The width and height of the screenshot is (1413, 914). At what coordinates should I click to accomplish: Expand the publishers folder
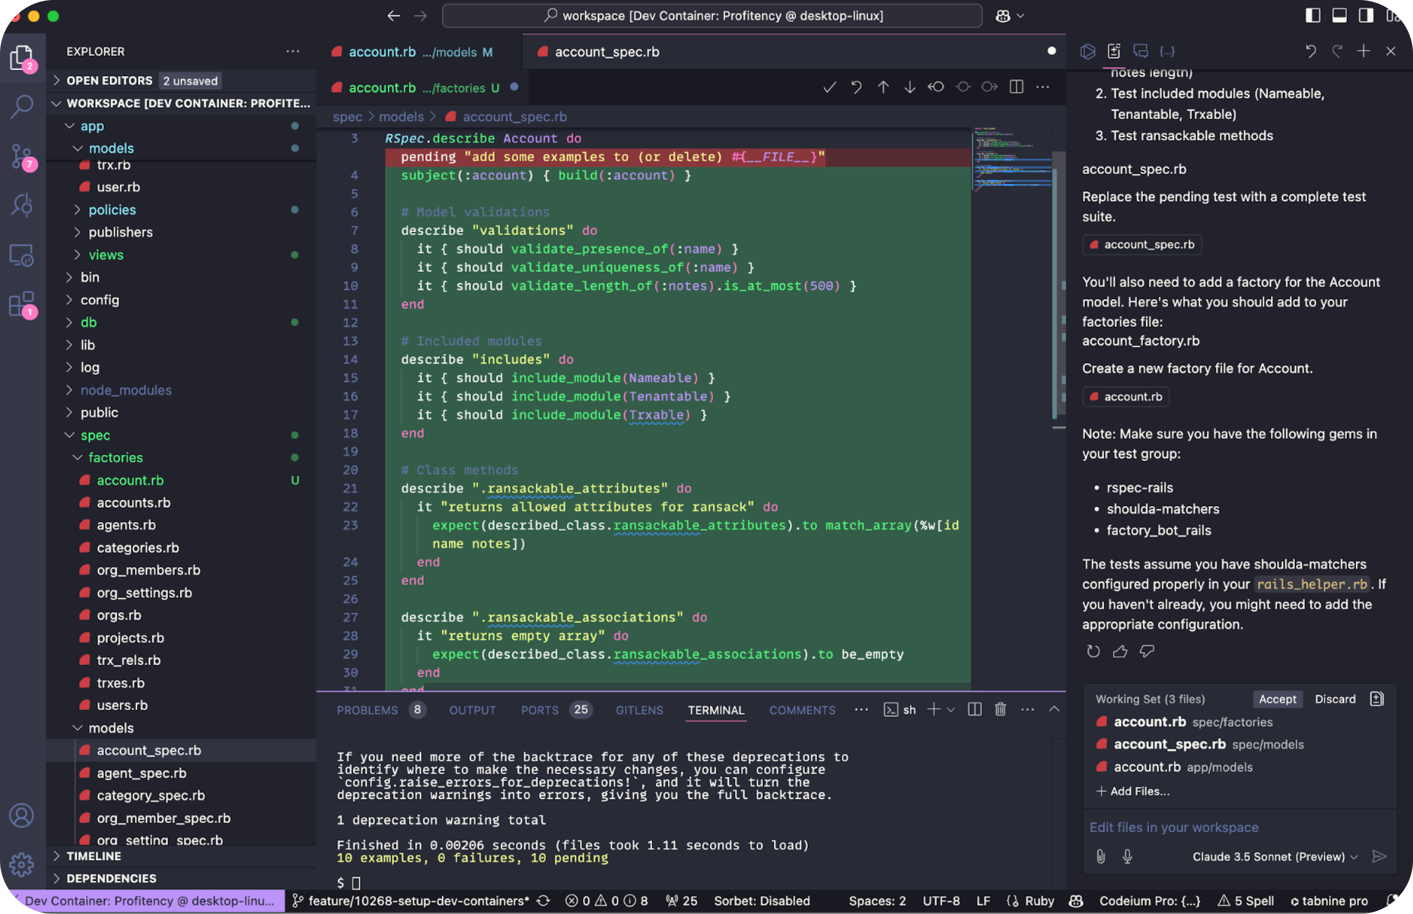120,232
